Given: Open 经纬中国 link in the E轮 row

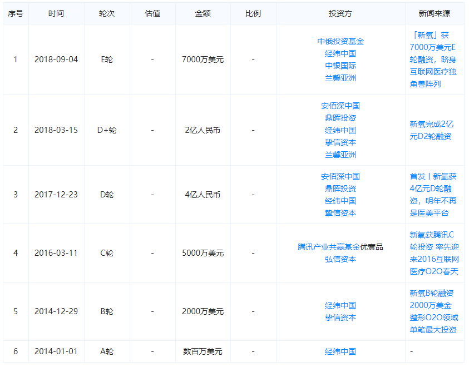Looking at the screenshot, I should tap(340, 53).
